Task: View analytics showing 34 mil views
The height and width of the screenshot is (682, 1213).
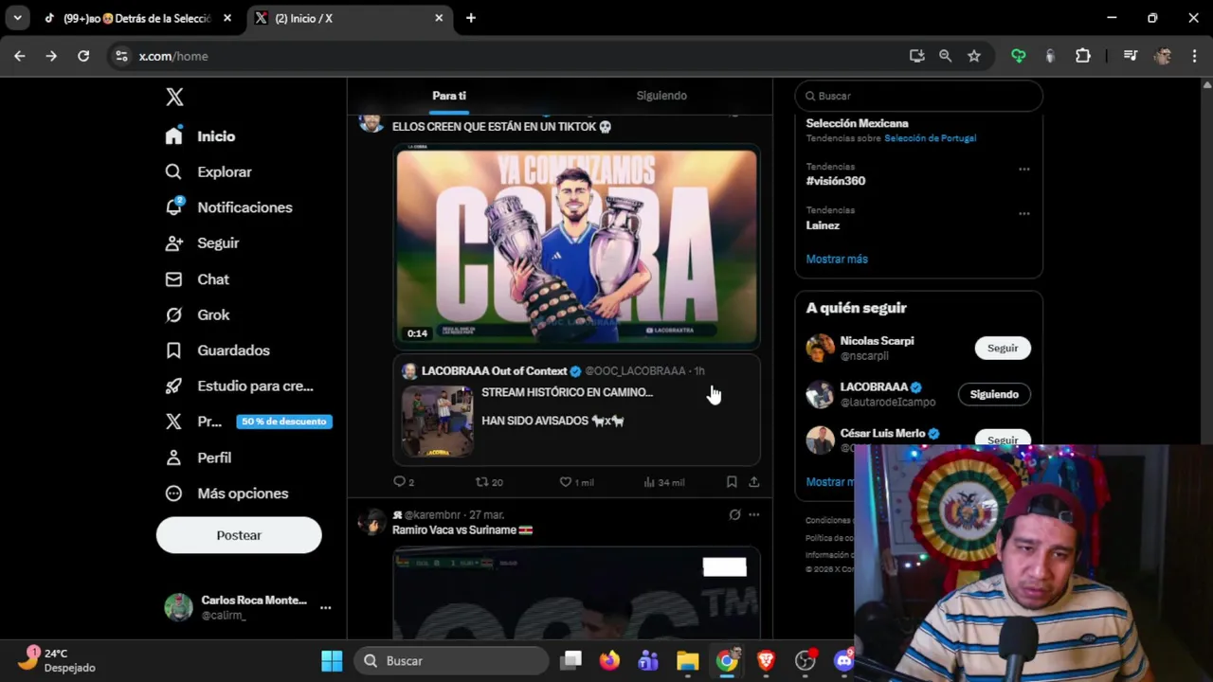Action: coord(663,482)
